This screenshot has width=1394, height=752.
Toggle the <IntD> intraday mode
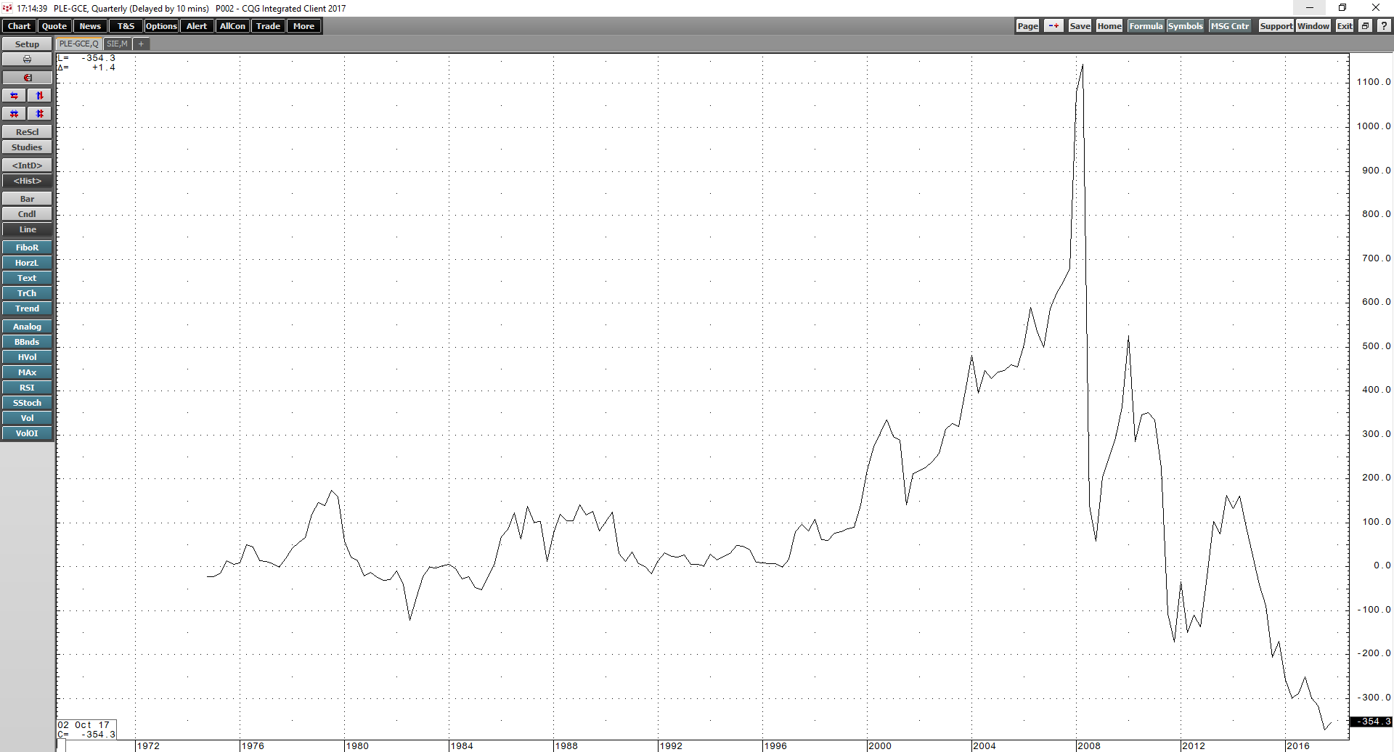[x=27, y=165]
